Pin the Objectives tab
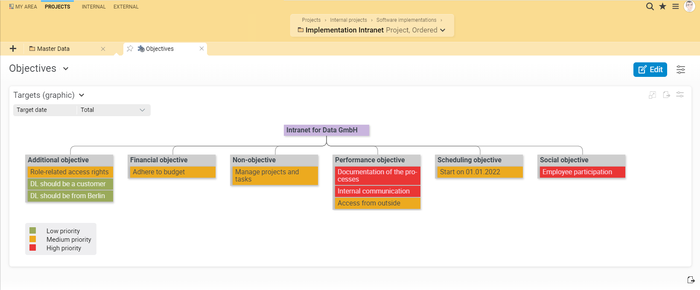 [130, 49]
